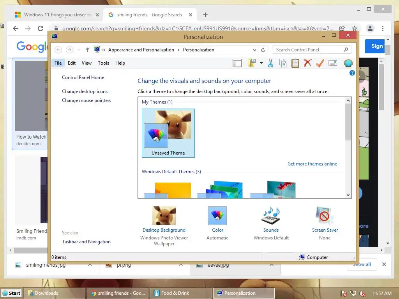Open the File menu

coord(58,63)
